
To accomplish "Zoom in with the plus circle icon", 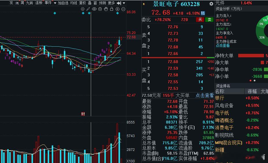I will [117, 9].
